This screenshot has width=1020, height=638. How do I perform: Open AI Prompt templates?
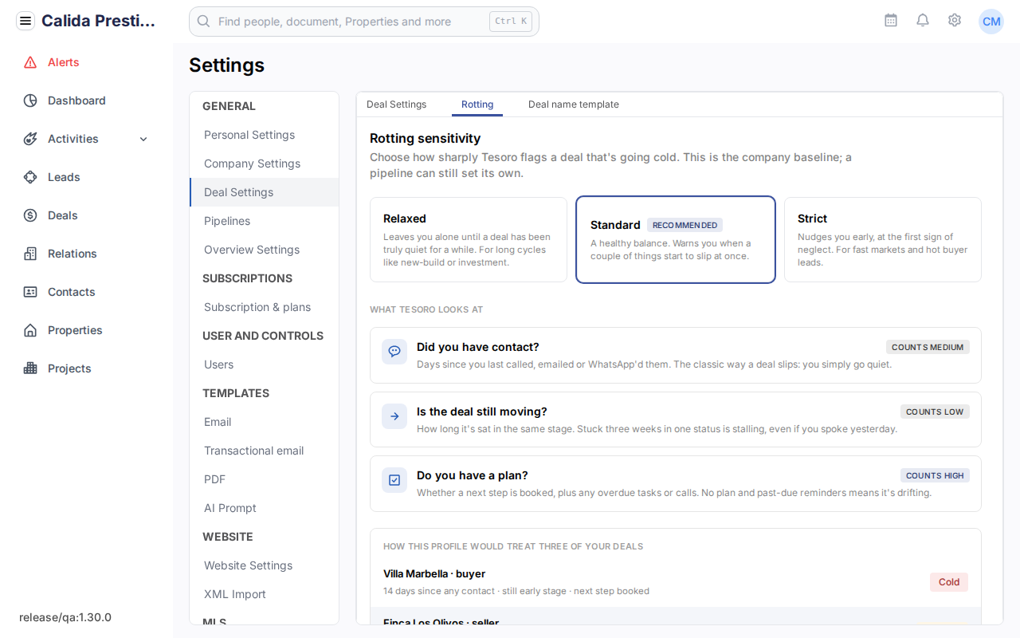265,508
